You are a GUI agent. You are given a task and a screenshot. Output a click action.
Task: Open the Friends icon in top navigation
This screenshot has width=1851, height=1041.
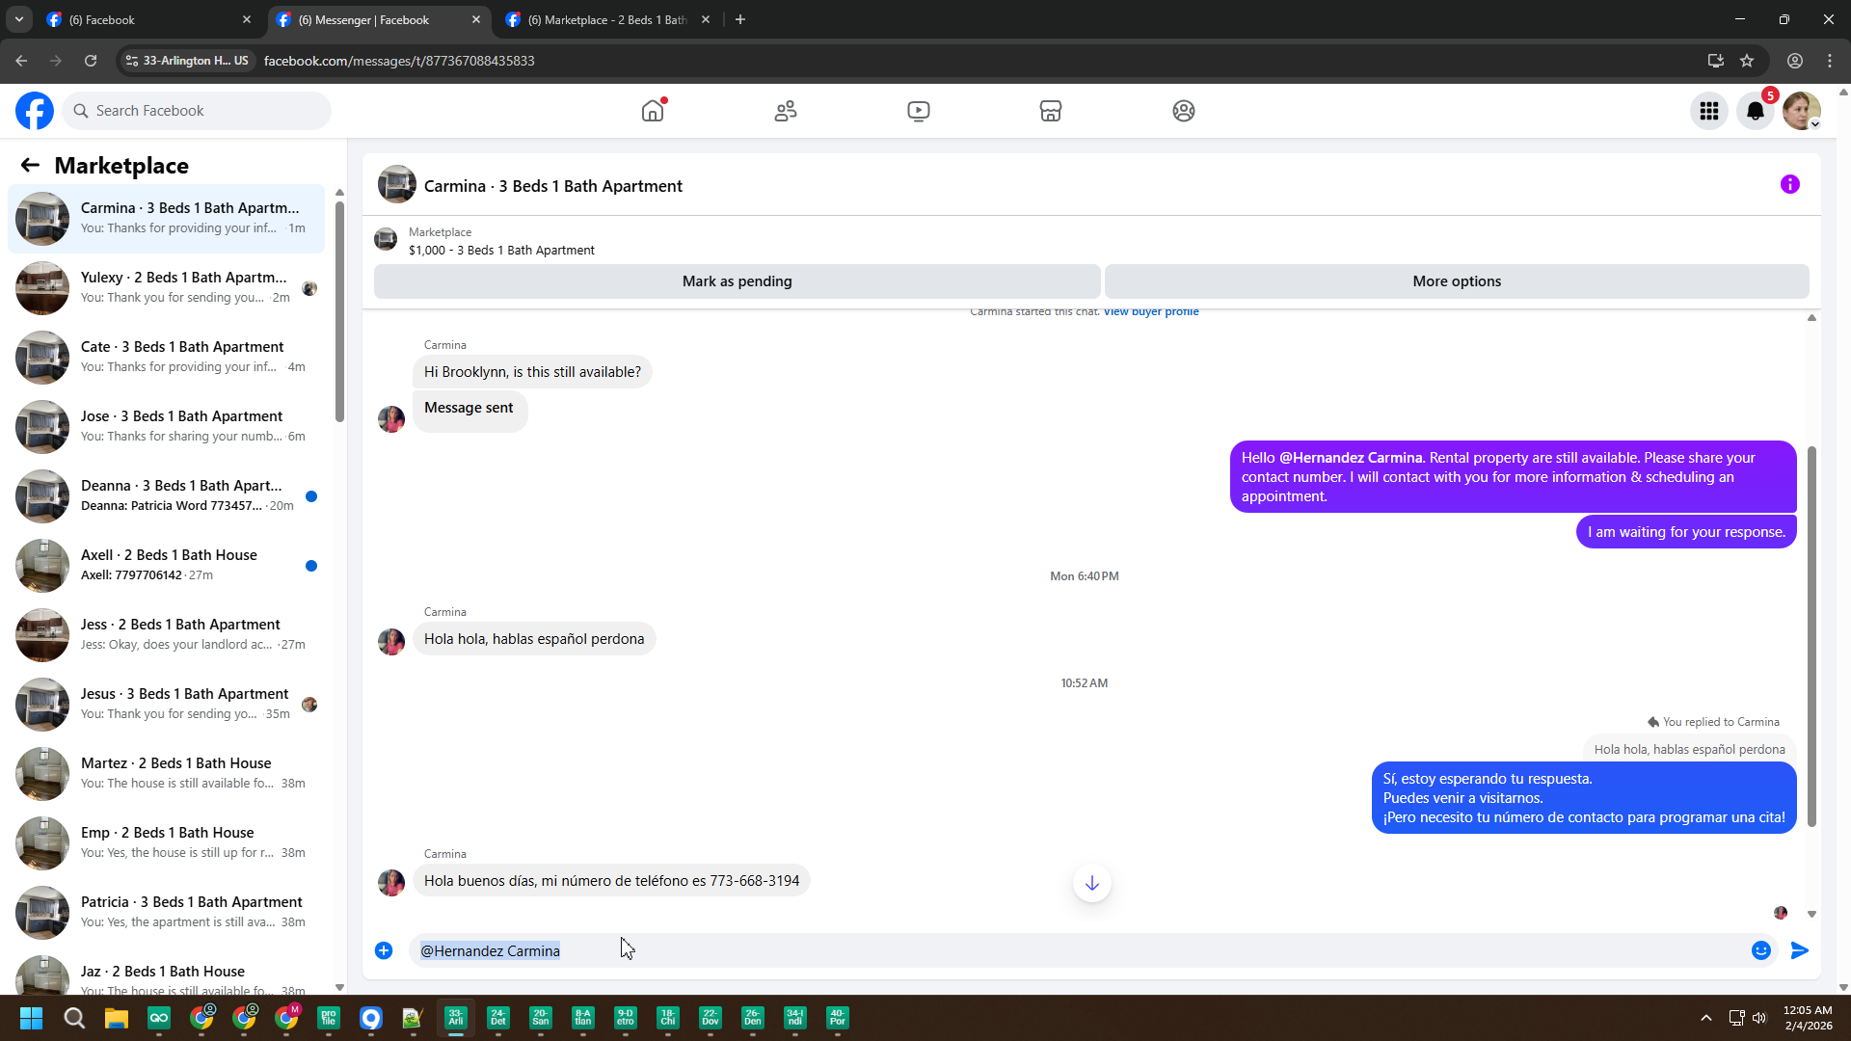(x=786, y=111)
